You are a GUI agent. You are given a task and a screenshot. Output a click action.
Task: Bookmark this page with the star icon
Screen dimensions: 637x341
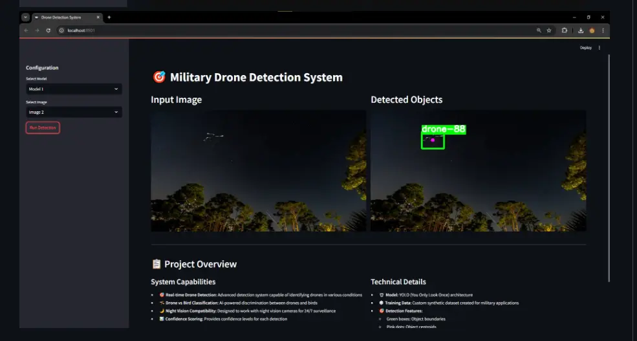(549, 30)
